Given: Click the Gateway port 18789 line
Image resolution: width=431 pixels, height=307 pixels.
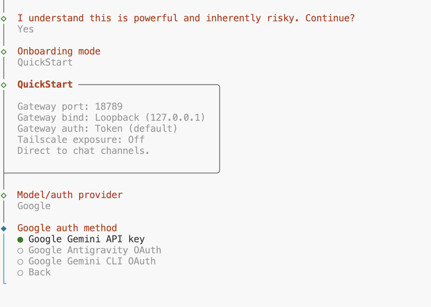Looking at the screenshot, I should [70, 107].
